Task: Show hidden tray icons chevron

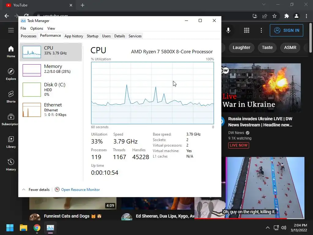Action: click(x=268, y=228)
